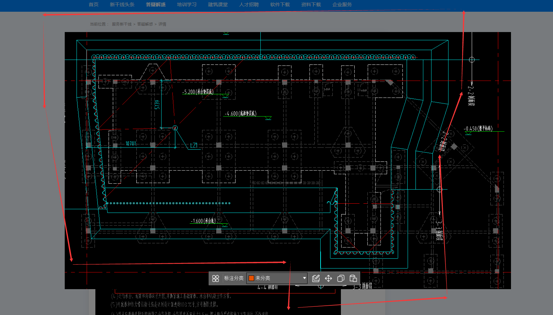Click the orange 未分类 color swatch

point(251,278)
